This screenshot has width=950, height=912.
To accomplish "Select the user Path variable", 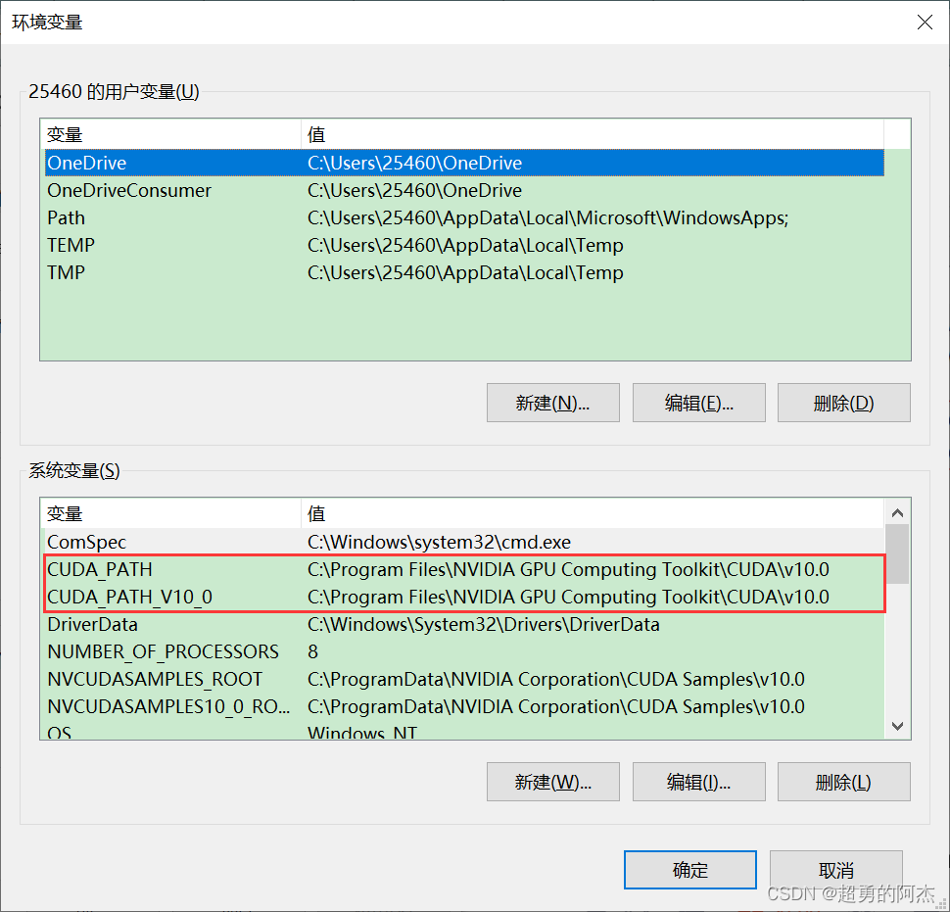I will [x=464, y=217].
